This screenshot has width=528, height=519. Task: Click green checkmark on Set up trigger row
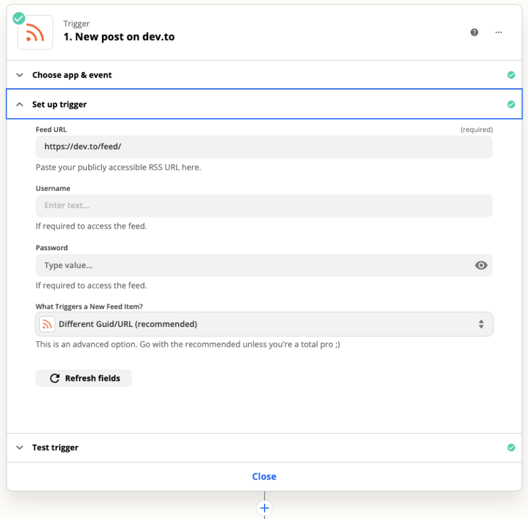[511, 104]
